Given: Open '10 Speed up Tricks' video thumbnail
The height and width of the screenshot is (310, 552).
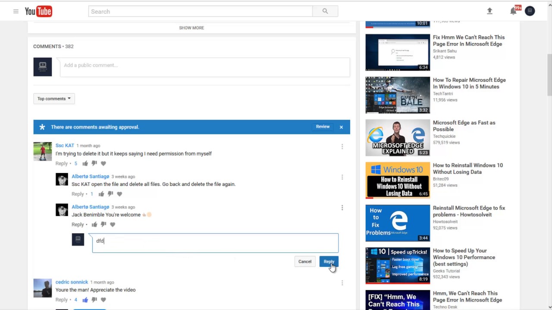Looking at the screenshot, I should pyautogui.click(x=398, y=265).
